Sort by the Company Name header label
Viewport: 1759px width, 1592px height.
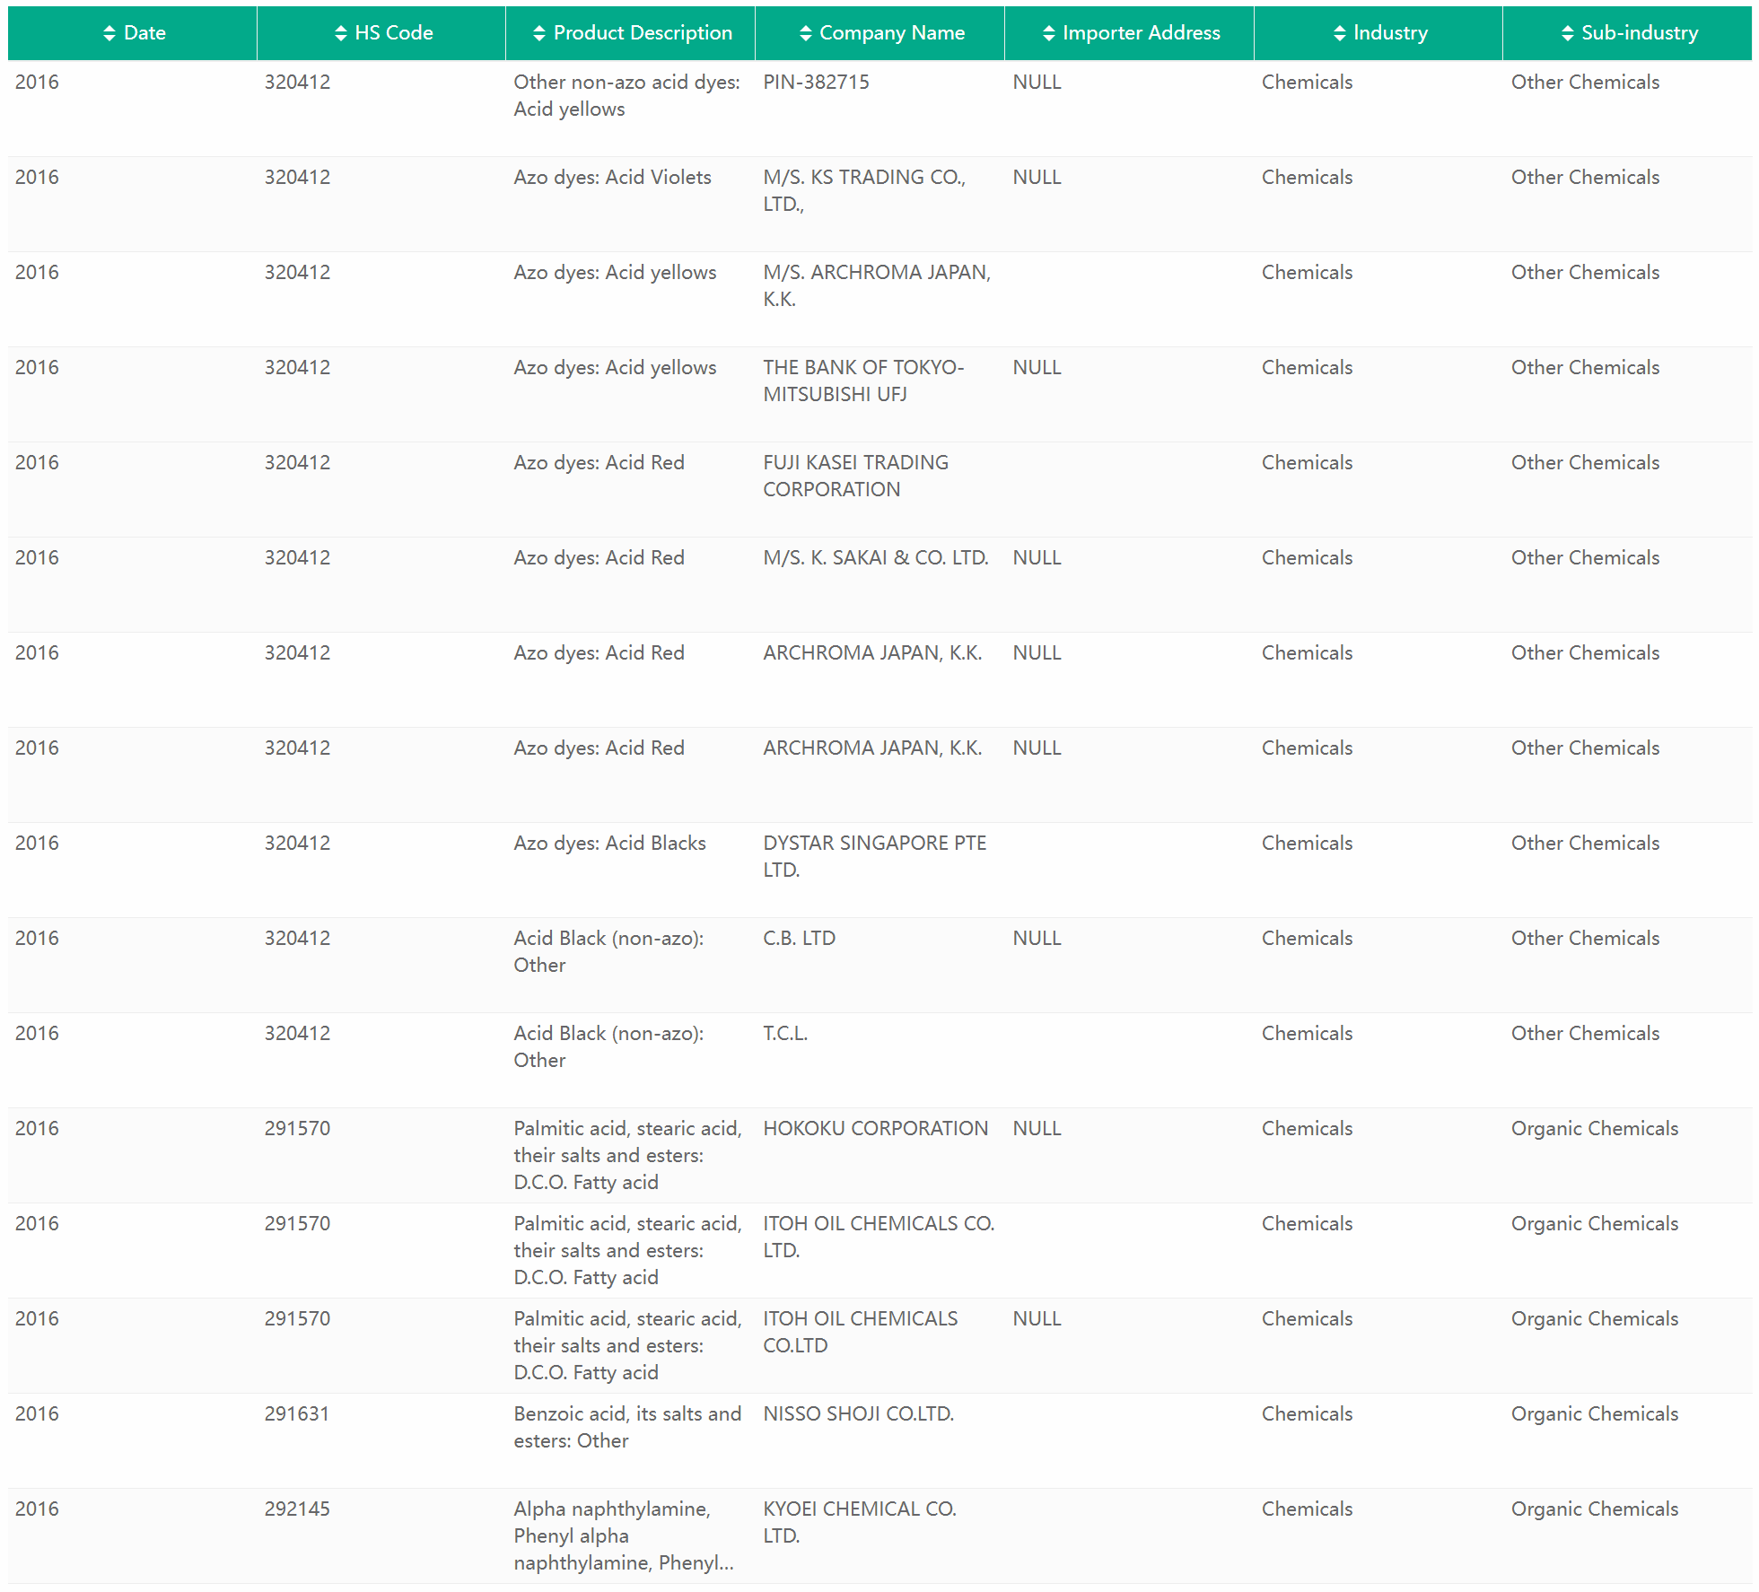coord(892,33)
